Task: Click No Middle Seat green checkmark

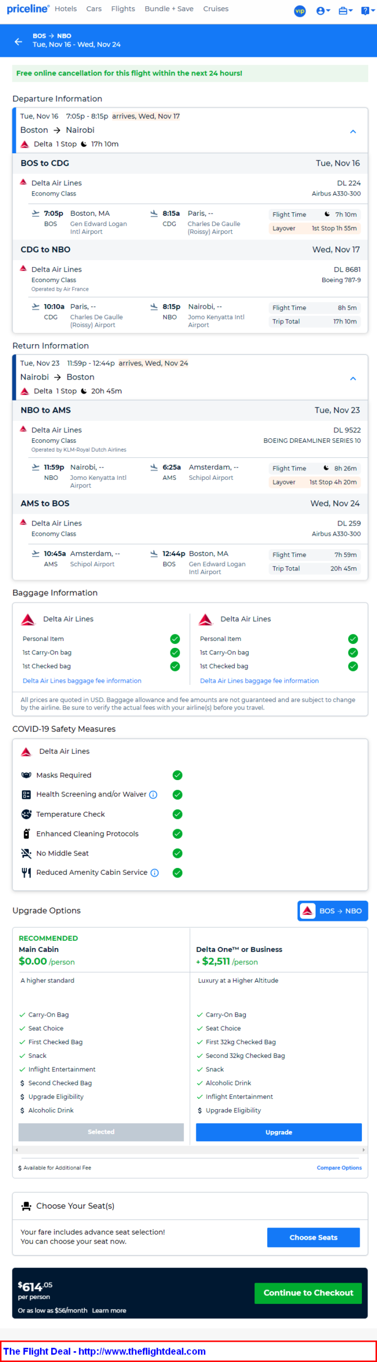Action: click(x=177, y=853)
